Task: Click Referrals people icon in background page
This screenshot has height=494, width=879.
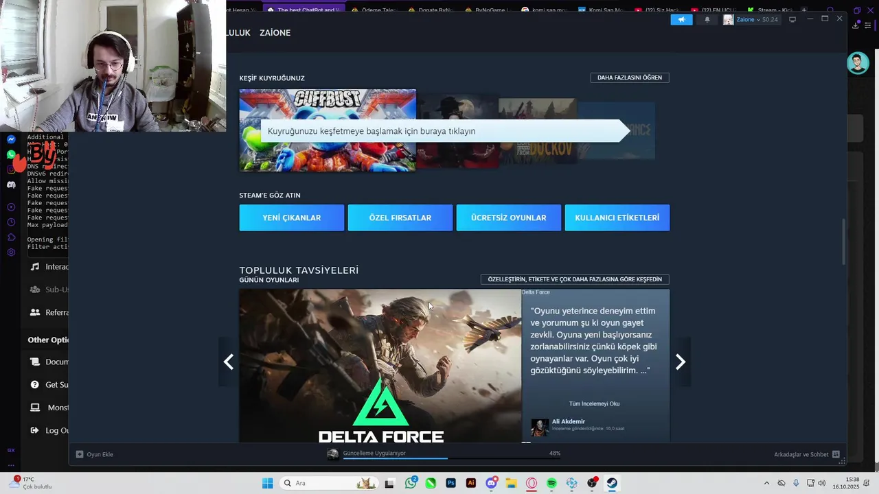Action: tap(35, 312)
